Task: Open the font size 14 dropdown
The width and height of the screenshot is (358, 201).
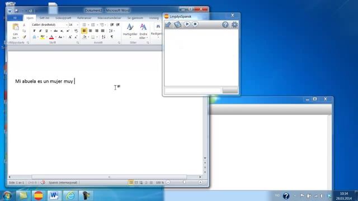Action: click(x=77, y=25)
